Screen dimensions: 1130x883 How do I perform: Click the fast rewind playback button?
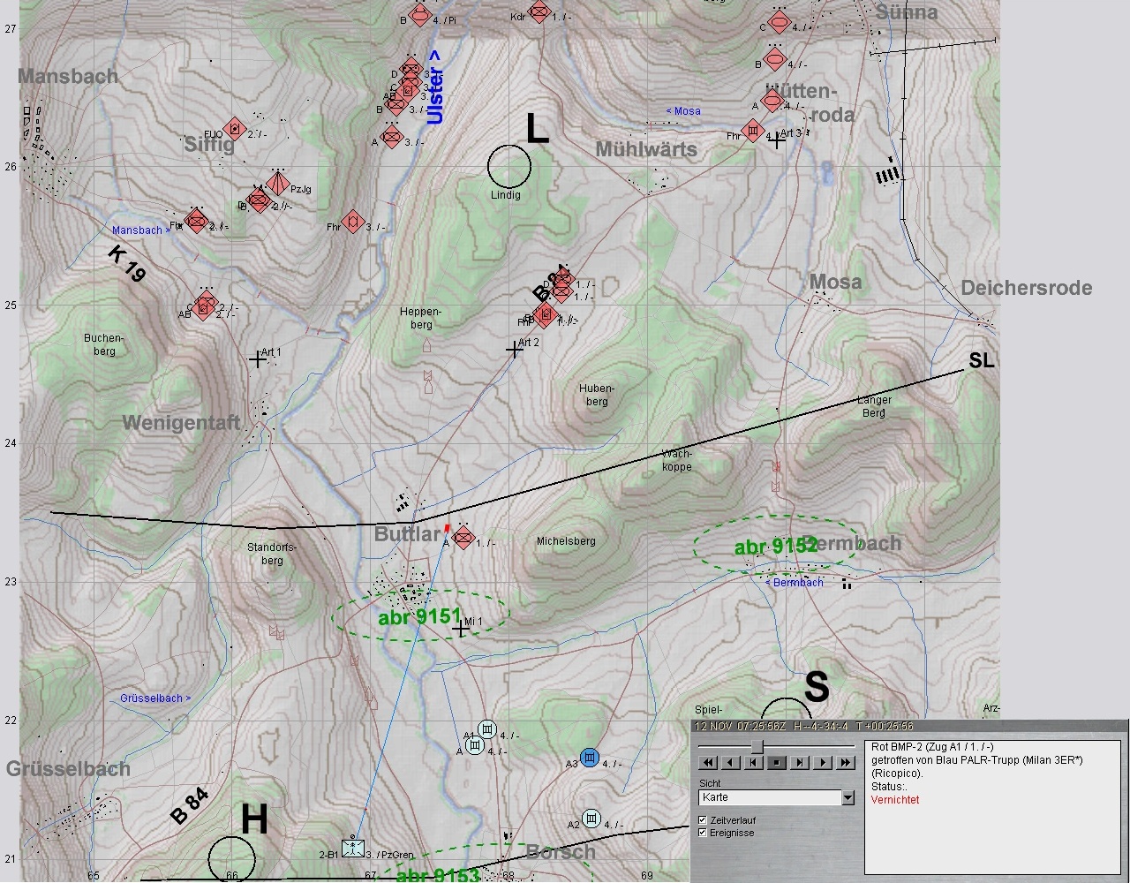point(708,763)
